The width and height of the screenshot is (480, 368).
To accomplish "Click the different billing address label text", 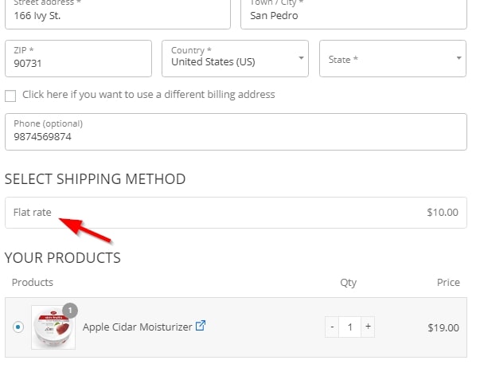I will click(149, 95).
